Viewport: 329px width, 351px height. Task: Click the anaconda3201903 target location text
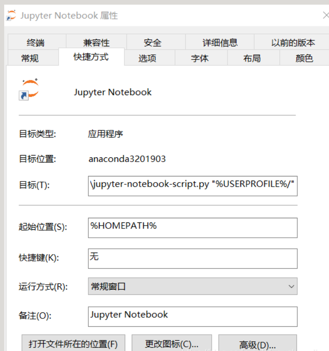[x=127, y=159]
